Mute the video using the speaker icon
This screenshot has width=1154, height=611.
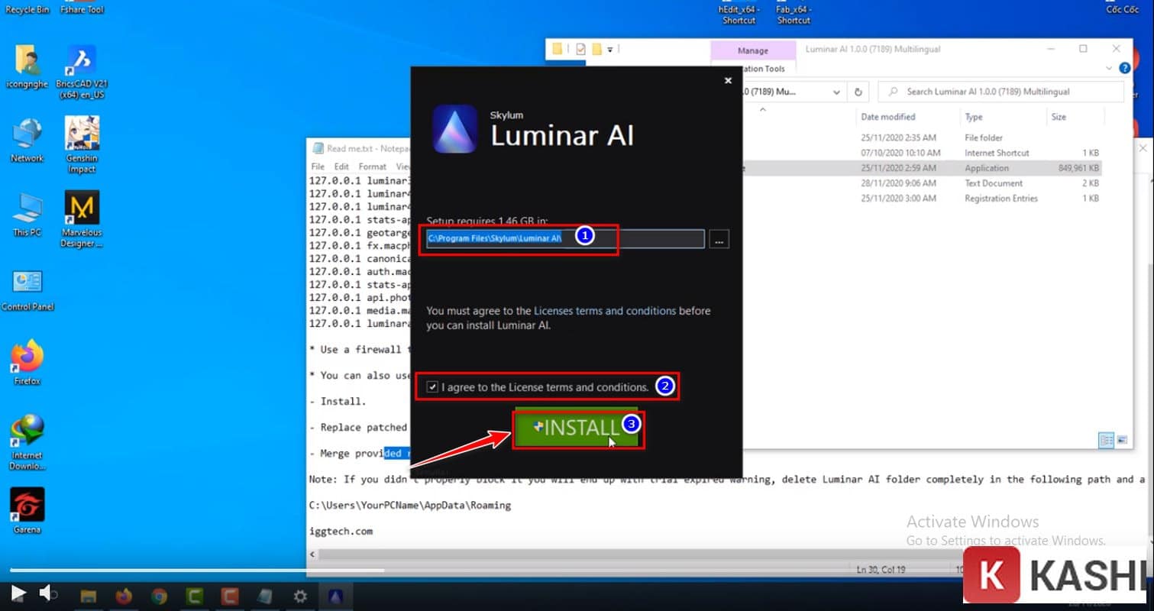[x=48, y=593]
